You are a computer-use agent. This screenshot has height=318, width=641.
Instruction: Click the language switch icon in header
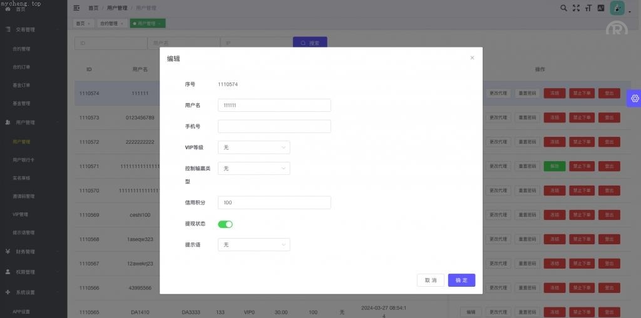tap(601, 8)
